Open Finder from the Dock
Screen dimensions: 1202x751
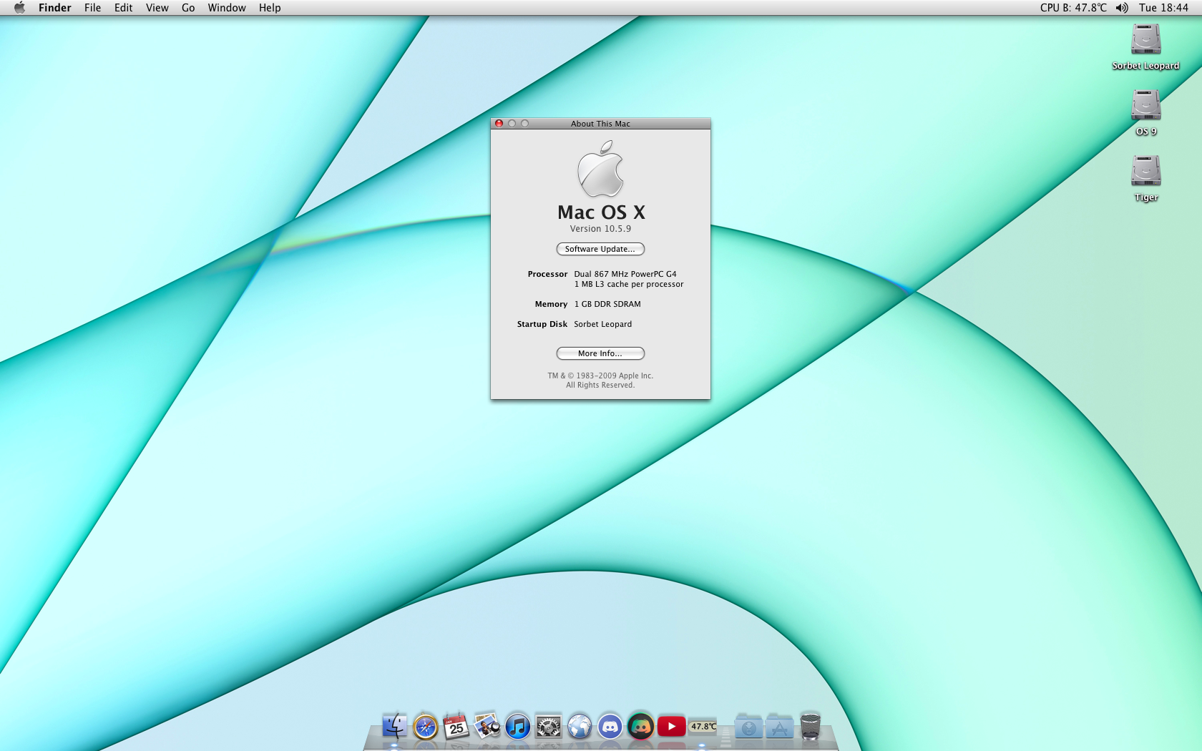(394, 727)
